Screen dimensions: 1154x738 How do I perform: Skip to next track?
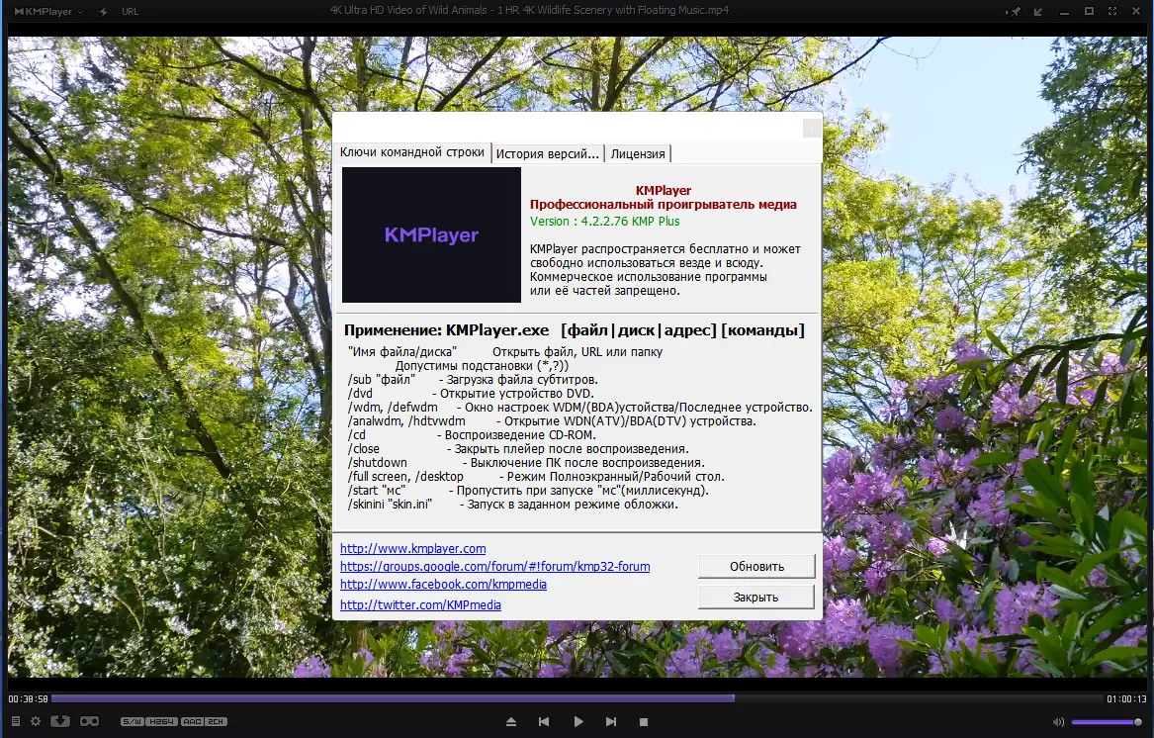(x=611, y=722)
